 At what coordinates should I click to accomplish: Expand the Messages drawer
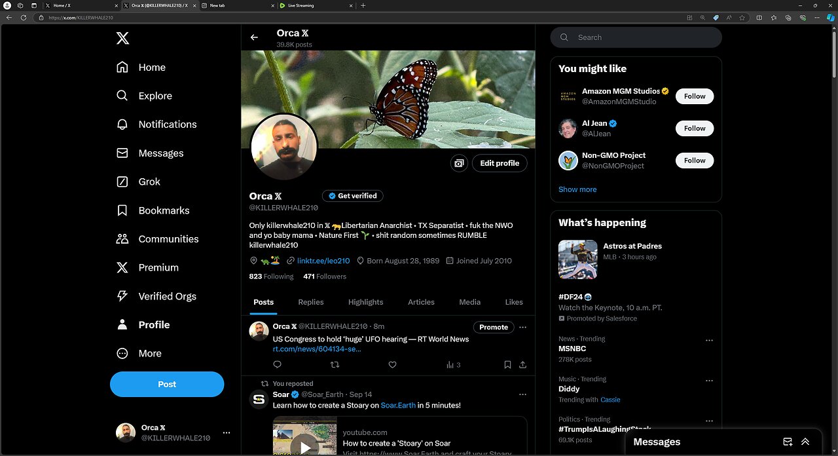[805, 442]
